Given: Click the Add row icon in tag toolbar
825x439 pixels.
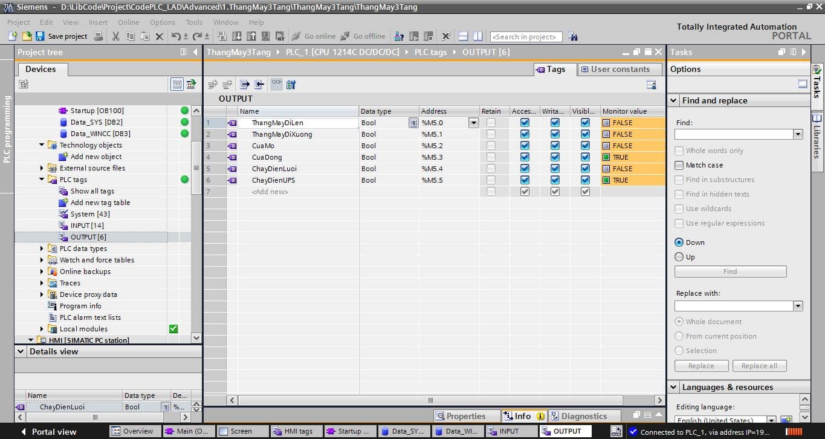Looking at the screenshot, I should coord(227,85).
